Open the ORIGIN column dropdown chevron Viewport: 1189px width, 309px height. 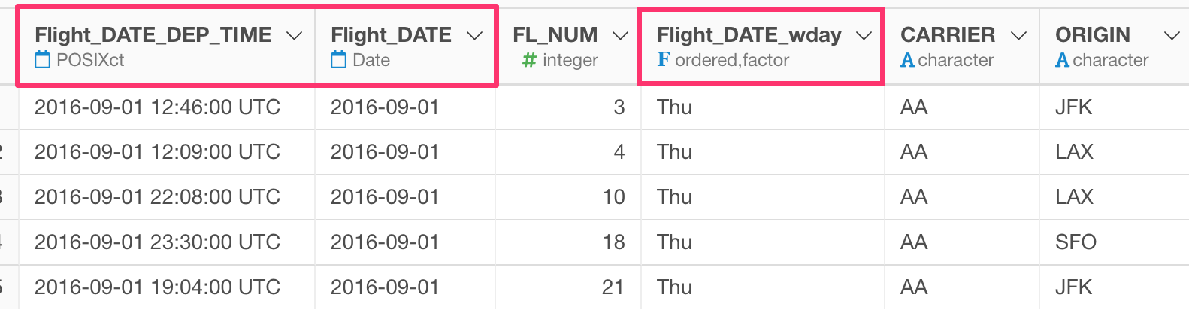pyautogui.click(x=1171, y=35)
